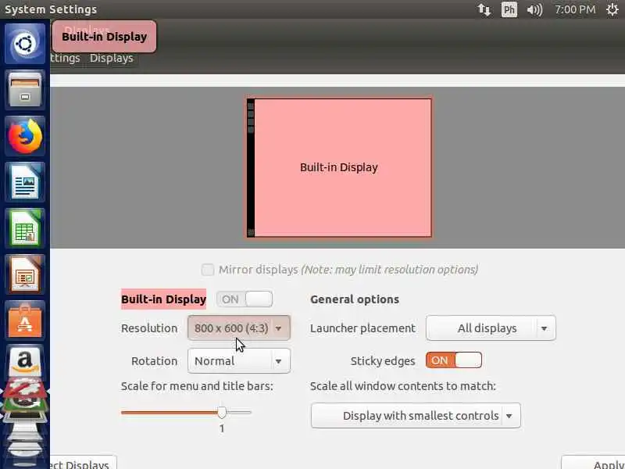Click the menu and title bar scale slider
Viewport: 625px width, 469px height.
[186, 413]
